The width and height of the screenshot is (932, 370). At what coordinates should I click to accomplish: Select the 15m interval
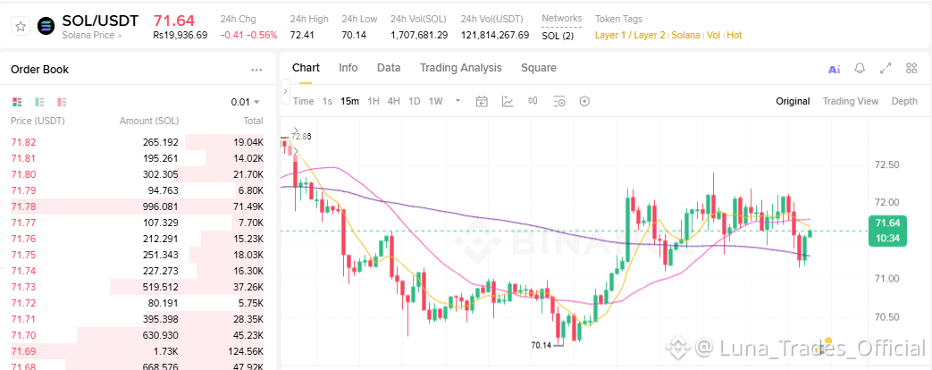tap(349, 101)
